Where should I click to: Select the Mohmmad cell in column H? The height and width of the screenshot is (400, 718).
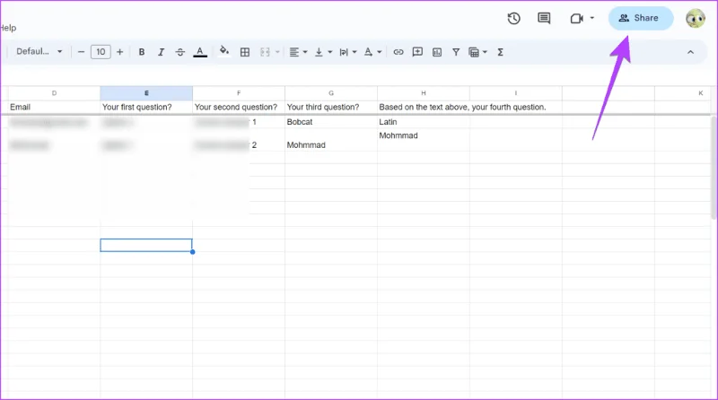(x=424, y=140)
